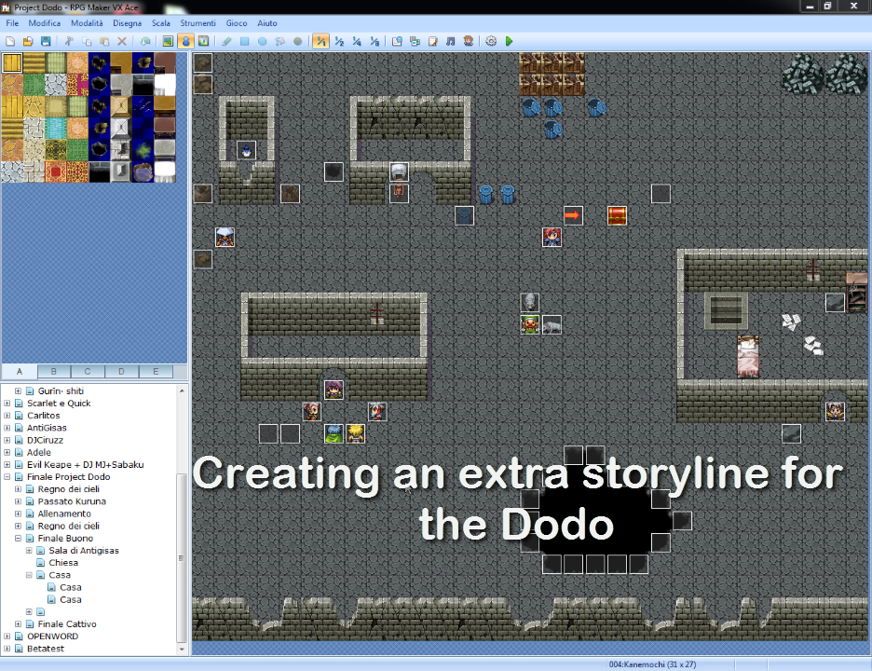The width and height of the screenshot is (872, 671).
Task: Expand the DJCiruzz map node
Action: (x=7, y=440)
